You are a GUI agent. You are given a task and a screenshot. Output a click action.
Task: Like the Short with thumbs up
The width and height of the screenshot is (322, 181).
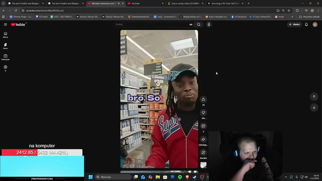pyautogui.click(x=203, y=99)
